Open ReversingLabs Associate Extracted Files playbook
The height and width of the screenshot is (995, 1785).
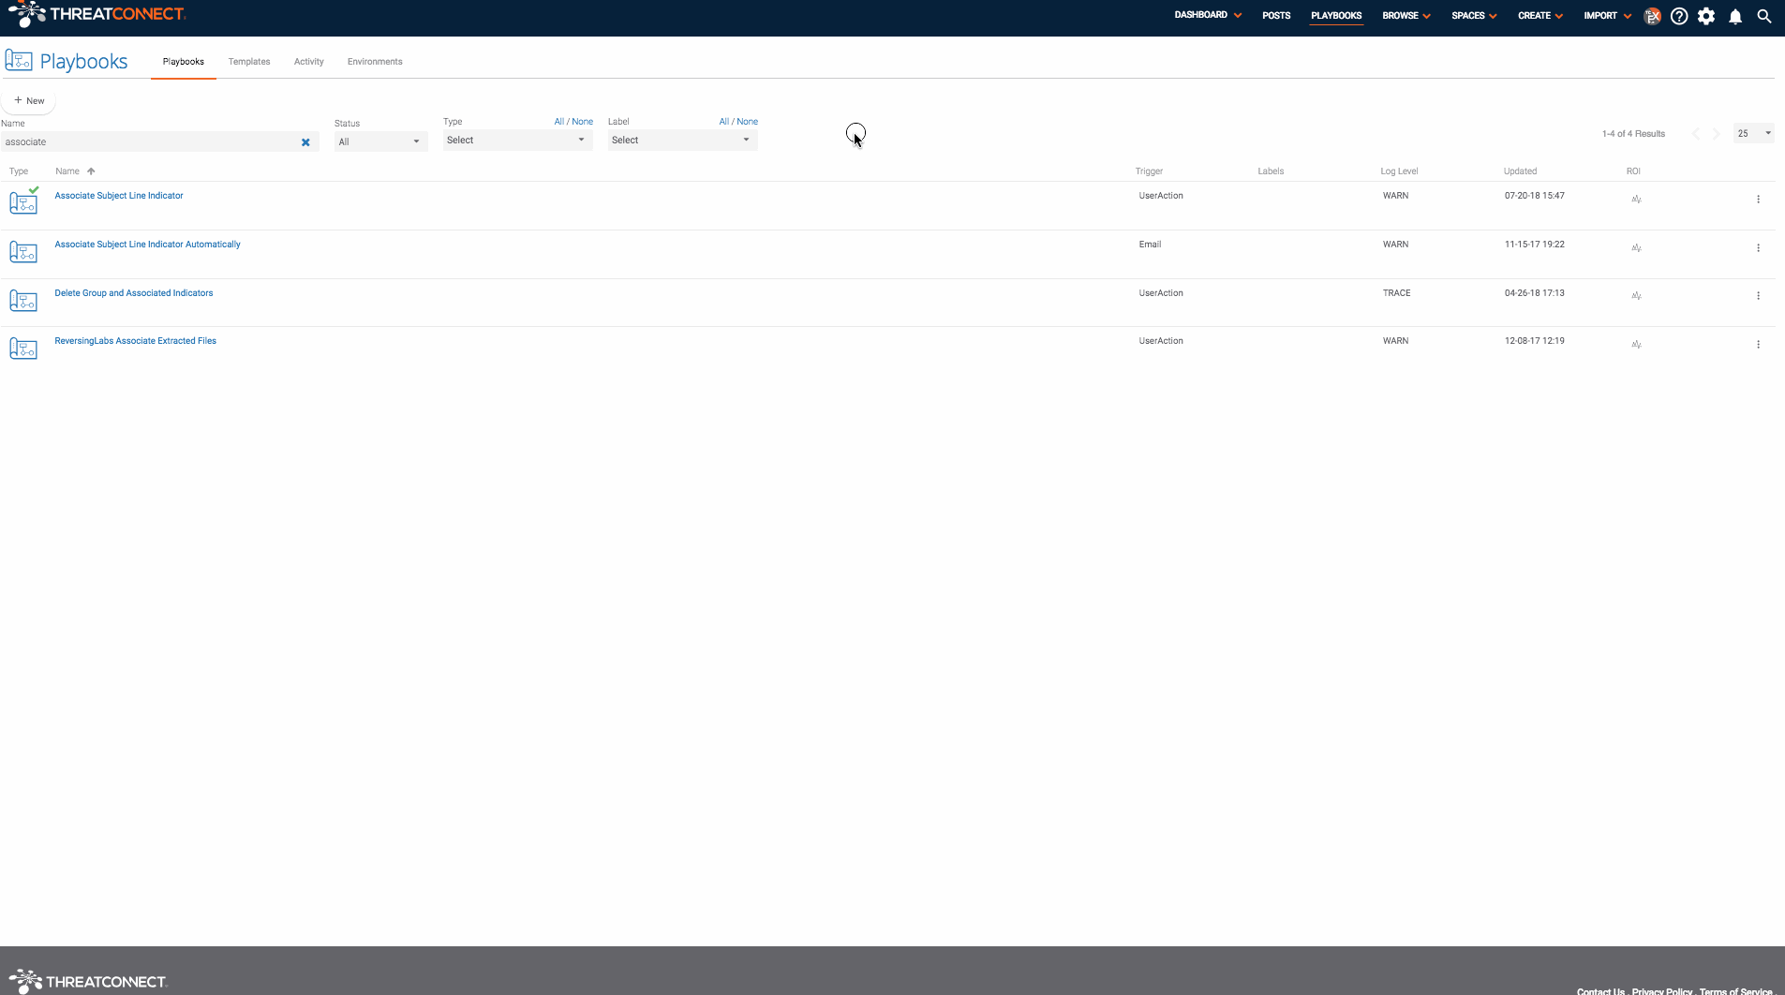(135, 341)
